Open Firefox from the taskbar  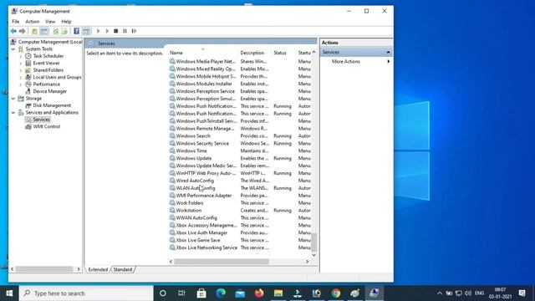(x=259, y=293)
